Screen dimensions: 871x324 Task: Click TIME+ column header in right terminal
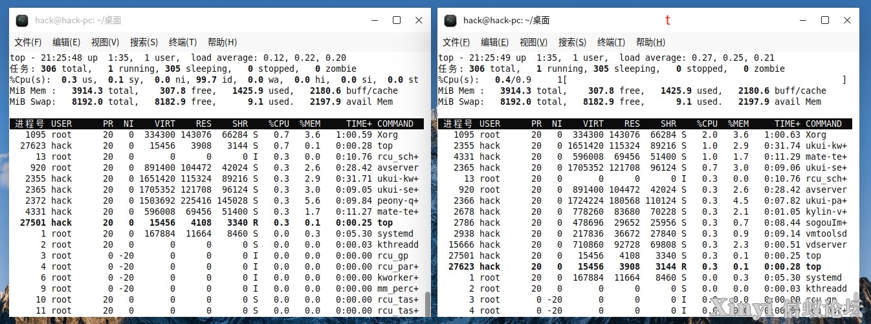click(x=788, y=124)
